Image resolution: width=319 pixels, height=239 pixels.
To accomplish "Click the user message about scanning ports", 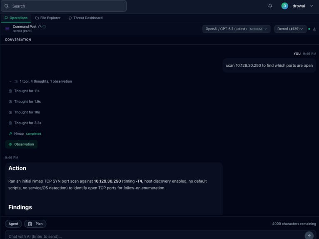I will pyautogui.click(x=269, y=65).
